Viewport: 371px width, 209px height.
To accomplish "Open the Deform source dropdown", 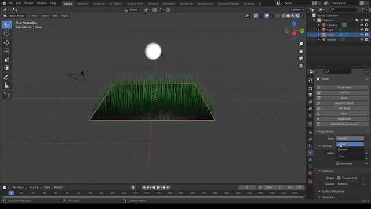I will [350, 184].
